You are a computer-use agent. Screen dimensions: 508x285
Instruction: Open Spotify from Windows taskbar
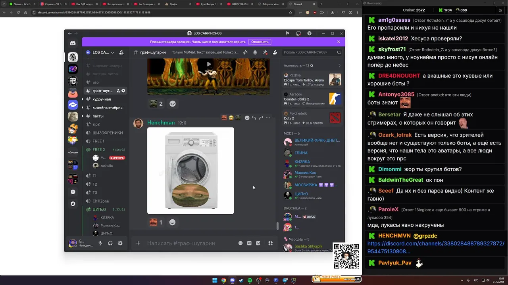pos(250,280)
